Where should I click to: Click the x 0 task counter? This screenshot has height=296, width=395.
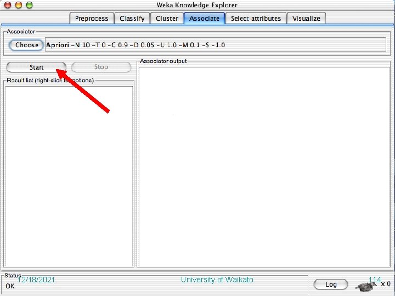pos(386,284)
